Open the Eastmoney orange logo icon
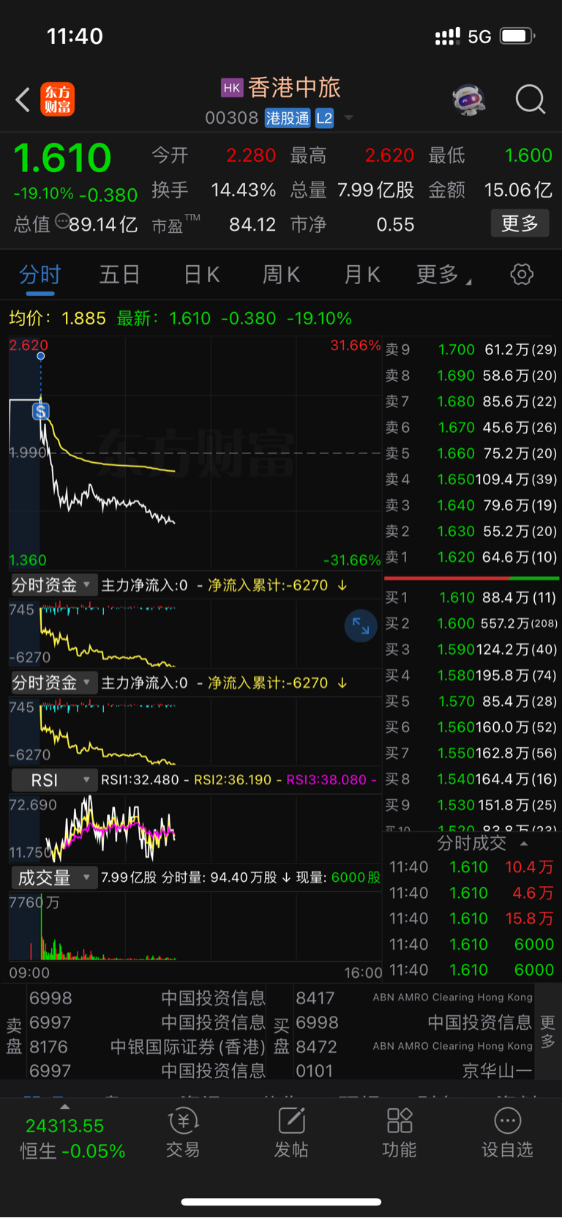This screenshot has width=562, height=1218. [57, 100]
